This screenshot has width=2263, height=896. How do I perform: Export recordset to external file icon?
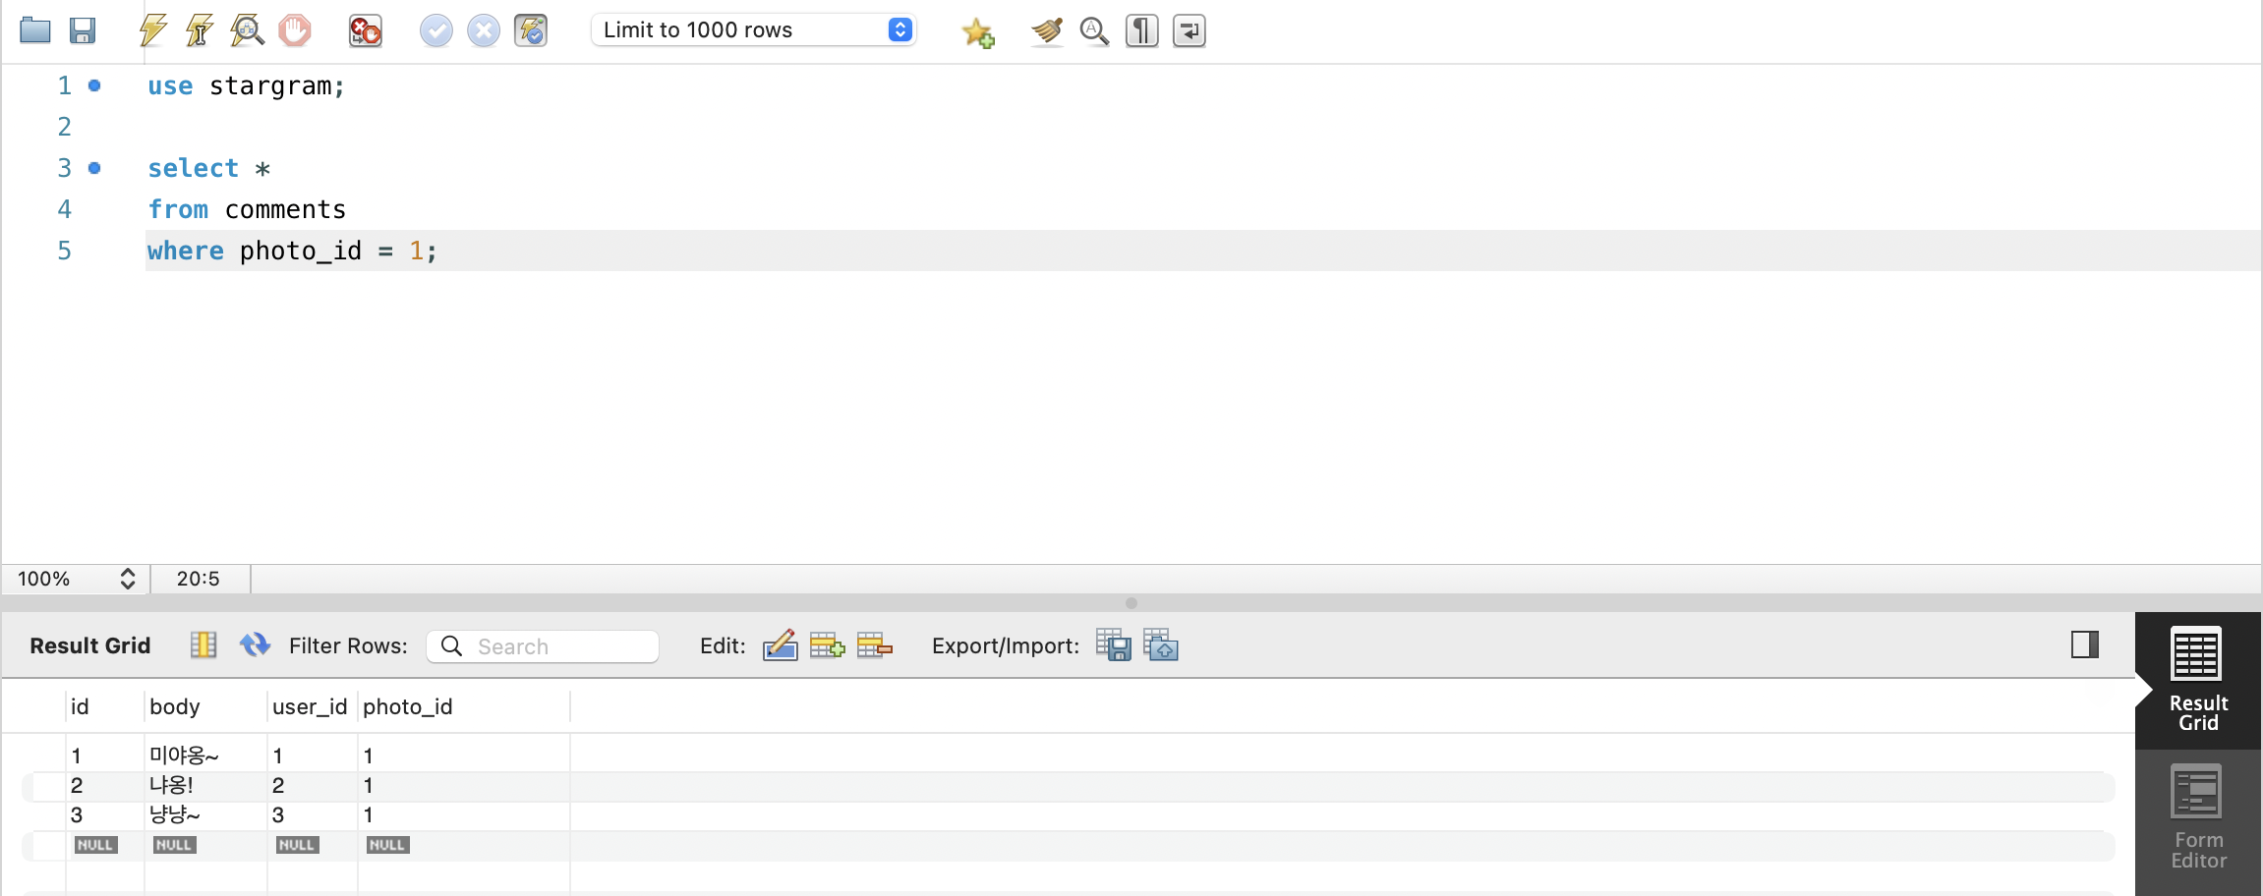1114,645
